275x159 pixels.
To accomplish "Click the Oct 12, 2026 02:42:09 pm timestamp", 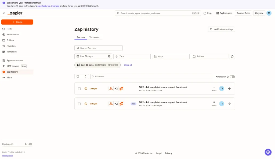I will click(x=151, y=105).
